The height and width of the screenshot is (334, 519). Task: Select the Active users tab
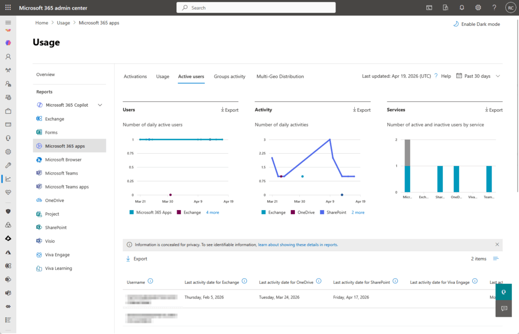pyautogui.click(x=191, y=76)
